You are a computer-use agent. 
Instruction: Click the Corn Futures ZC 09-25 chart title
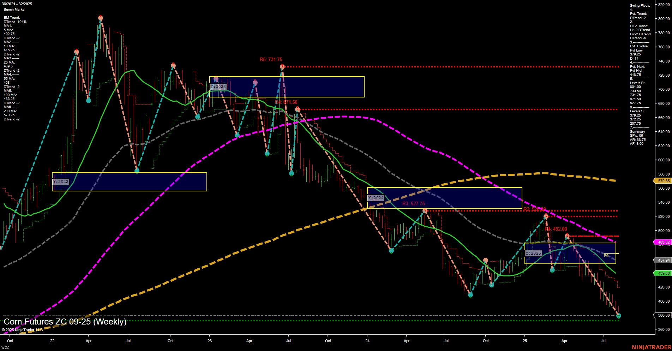[65, 322]
